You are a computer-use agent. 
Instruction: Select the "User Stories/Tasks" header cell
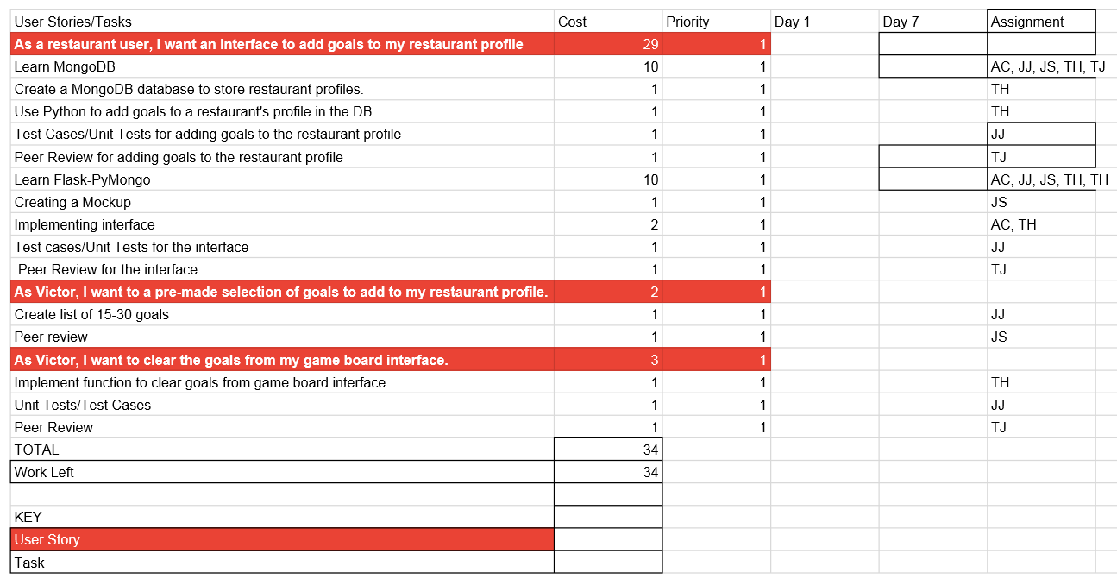coord(282,22)
